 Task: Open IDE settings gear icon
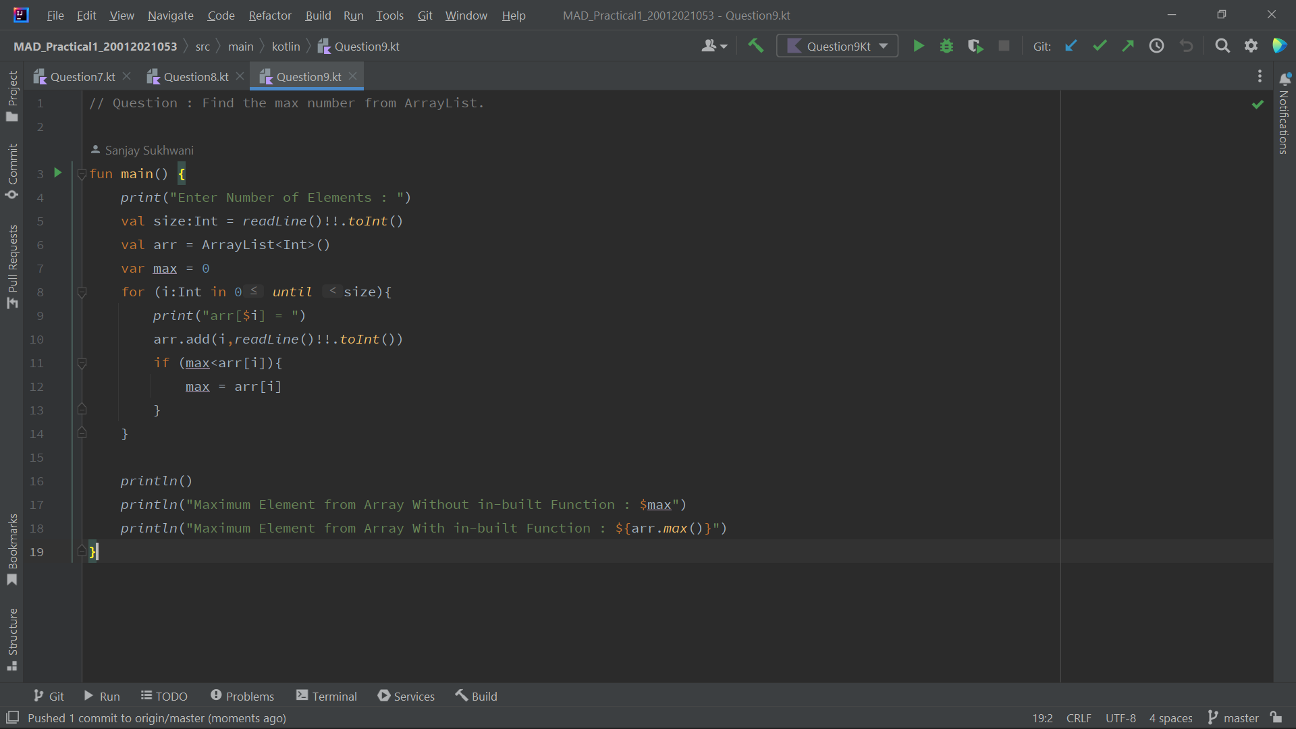pyautogui.click(x=1251, y=46)
